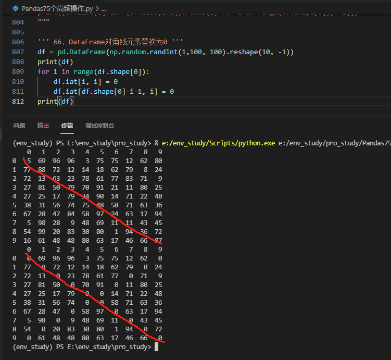Image resolution: width=391 pixels, height=360 pixels.
Task: Open the 调试控制台 panel tab
Action: 99,126
